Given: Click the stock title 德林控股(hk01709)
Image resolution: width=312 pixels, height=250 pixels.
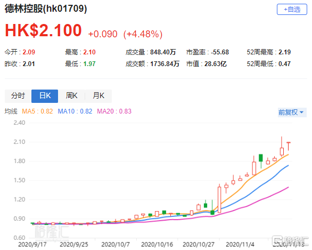Looking at the screenshot, I should tap(46, 9).
